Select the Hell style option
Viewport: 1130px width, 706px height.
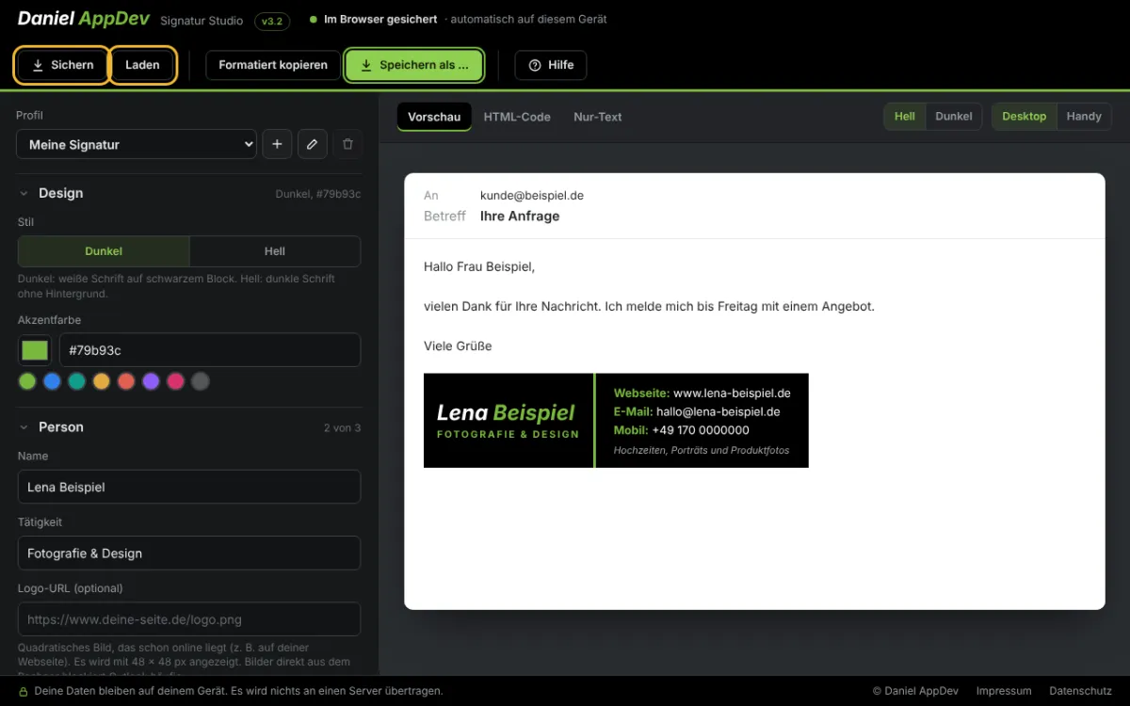pos(275,251)
